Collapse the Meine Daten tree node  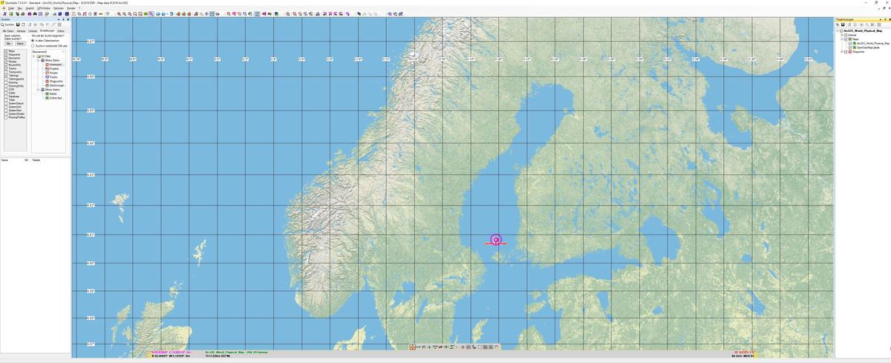[39, 60]
